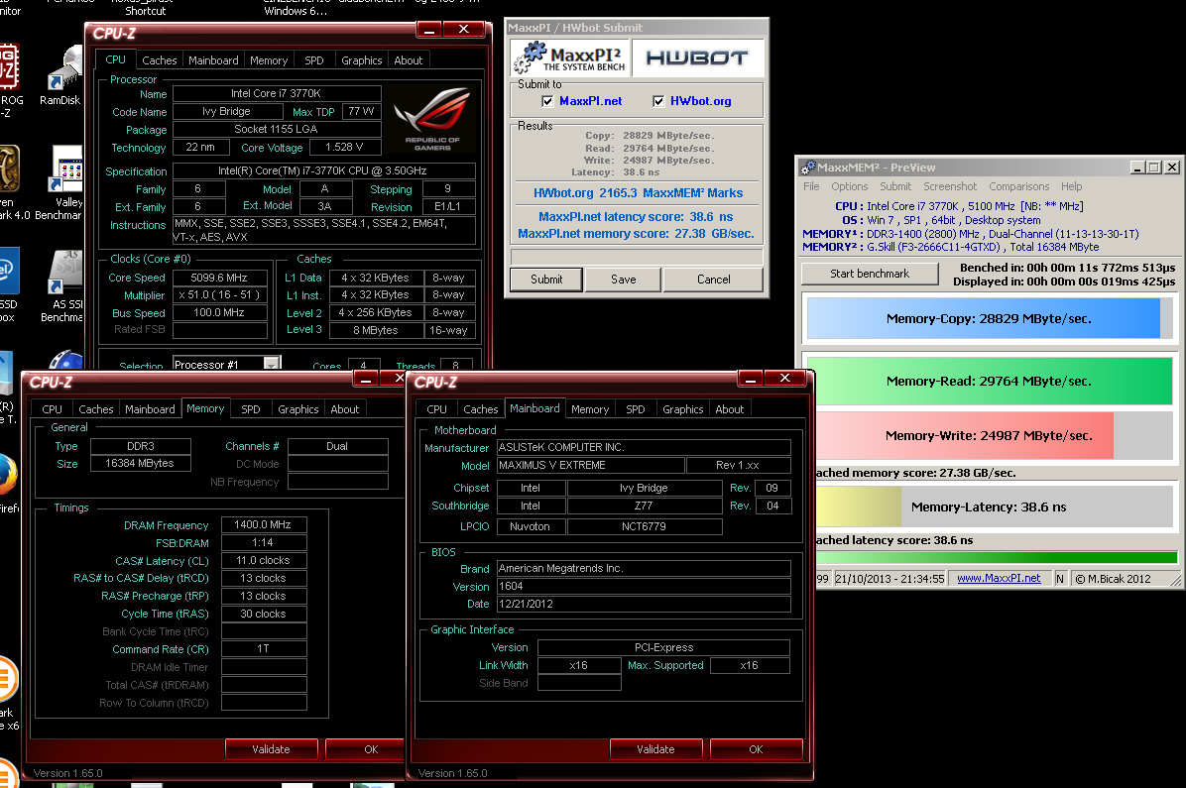Viewport: 1186px width, 788px height.
Task: Open the RamDisk desktop shortcut
Action: 62,74
